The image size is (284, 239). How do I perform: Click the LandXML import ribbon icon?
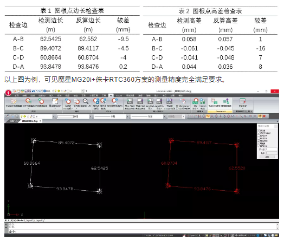pyautogui.click(x=150, y=101)
